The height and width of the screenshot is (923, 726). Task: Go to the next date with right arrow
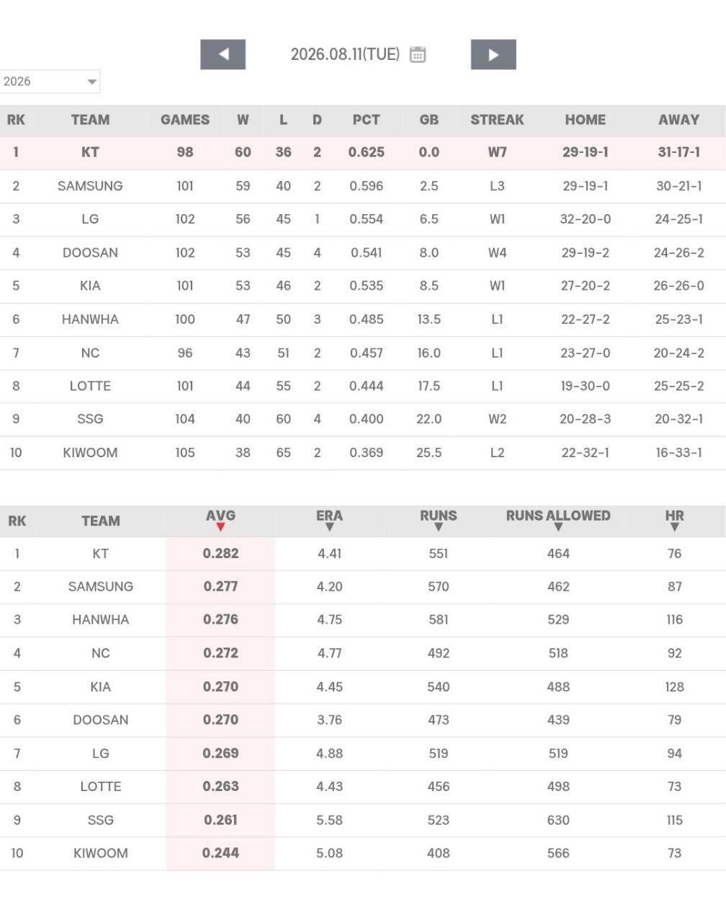pos(493,55)
